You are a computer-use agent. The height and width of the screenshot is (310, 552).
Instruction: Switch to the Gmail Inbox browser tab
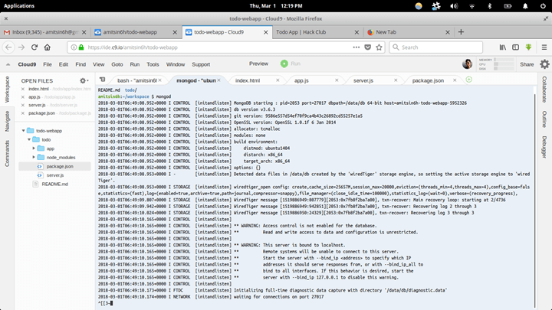pos(45,32)
